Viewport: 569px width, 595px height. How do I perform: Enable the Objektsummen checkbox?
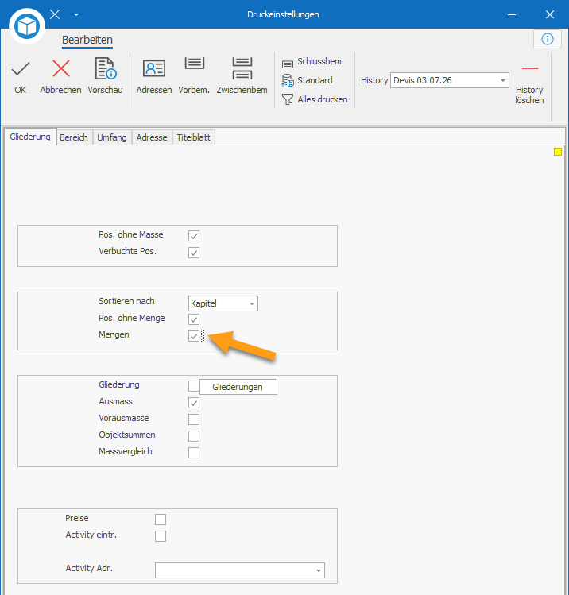click(x=194, y=436)
